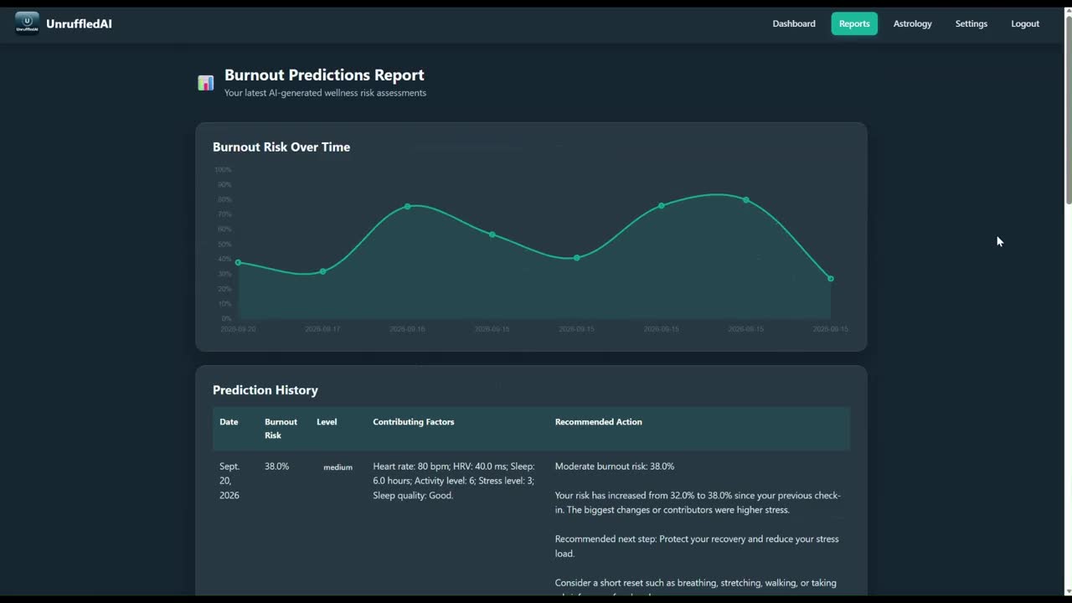Click the 'Heart rate: 80 bpm' factors cell
The image size is (1072, 603).
click(x=454, y=481)
